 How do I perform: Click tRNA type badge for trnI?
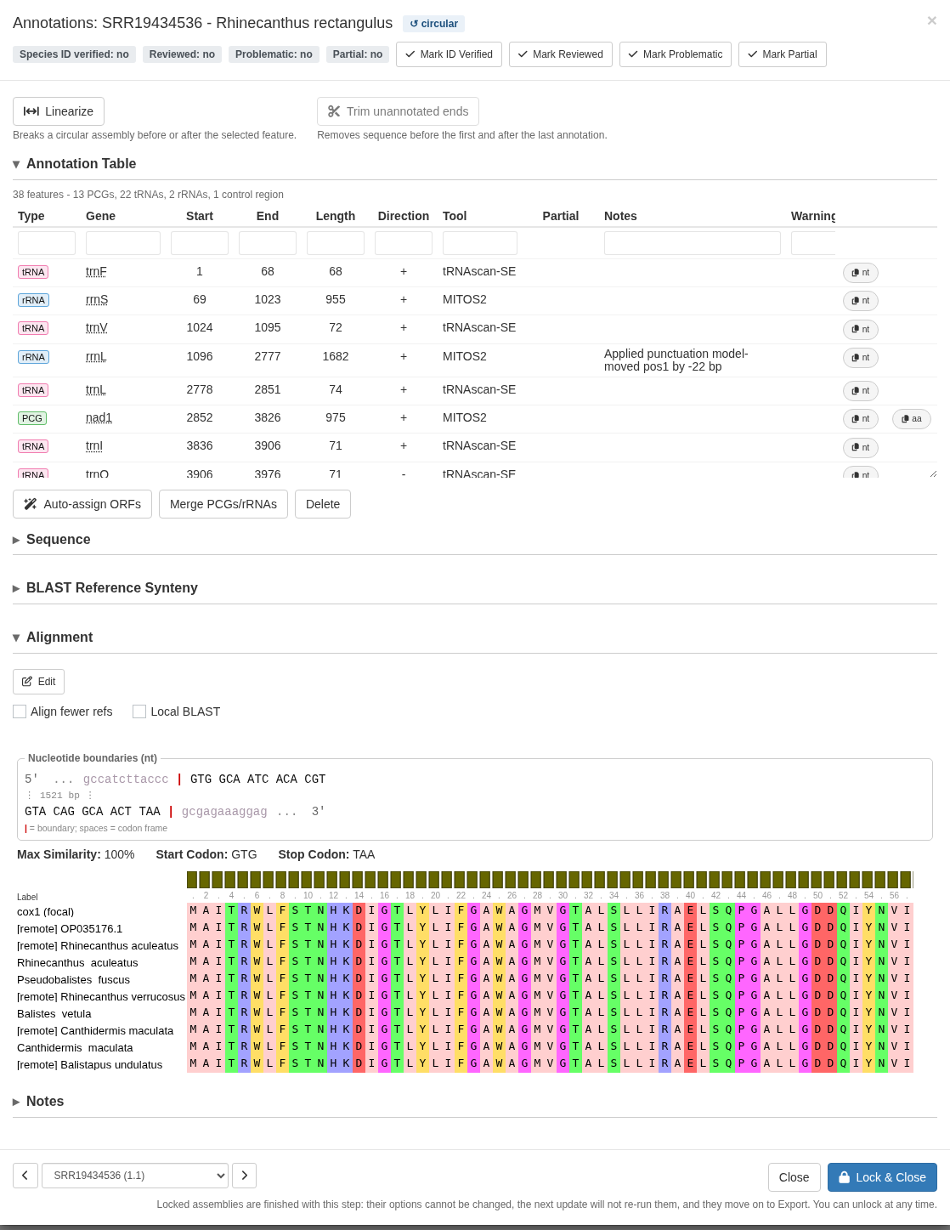tap(33, 446)
